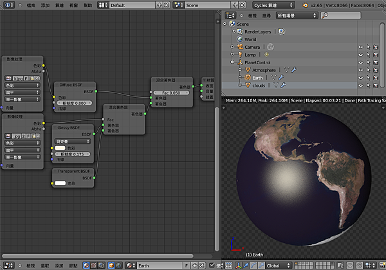
Task: Toggle Camera visibility eye icon
Action: click(360, 47)
